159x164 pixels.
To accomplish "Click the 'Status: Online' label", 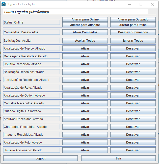I will coord(32,22).
